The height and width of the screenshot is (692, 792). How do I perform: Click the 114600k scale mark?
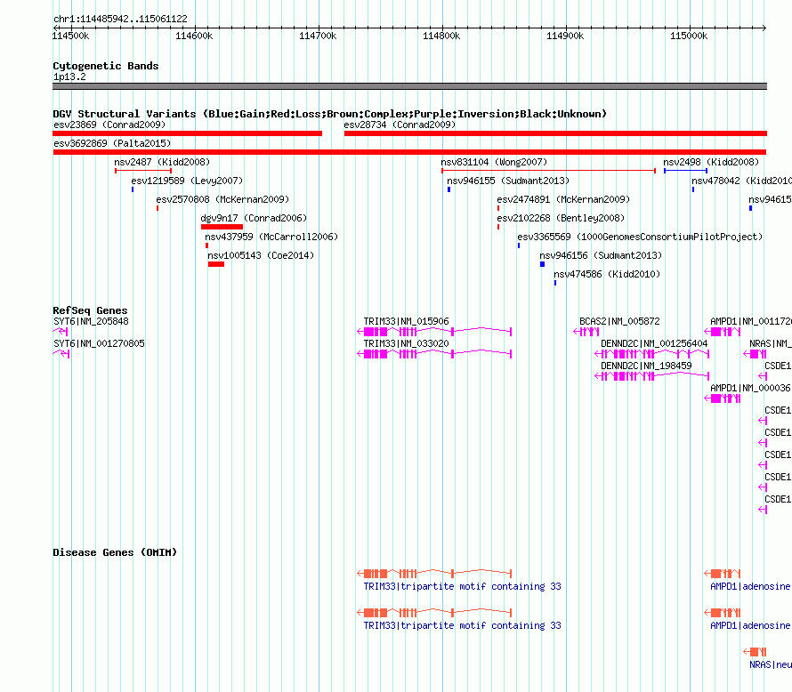pos(194,36)
